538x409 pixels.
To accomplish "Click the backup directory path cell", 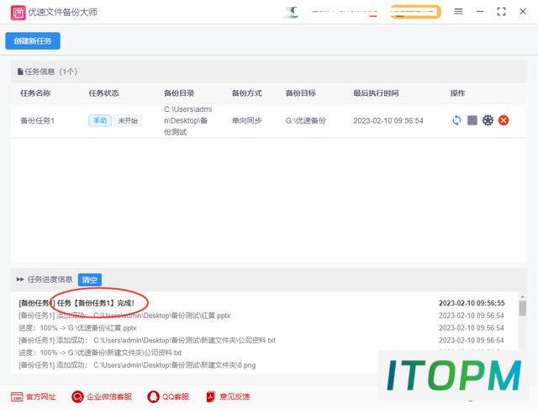I will [x=188, y=120].
